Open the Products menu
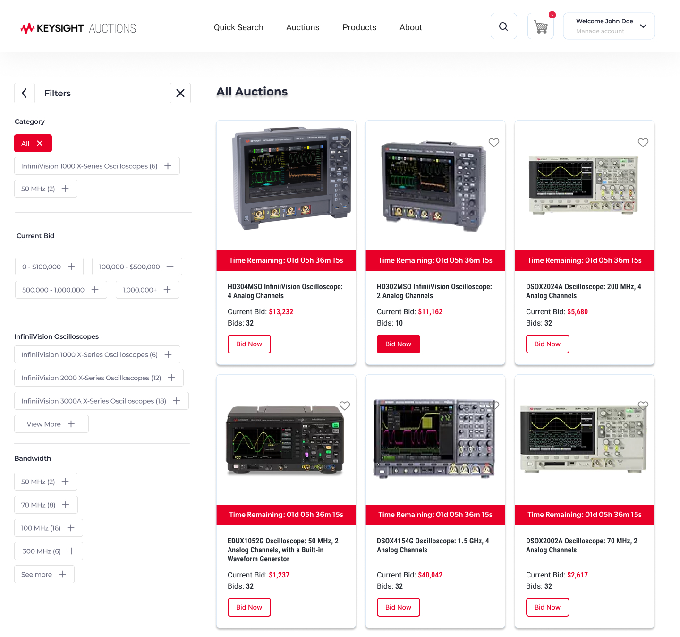This screenshot has width=680, height=637. (359, 27)
